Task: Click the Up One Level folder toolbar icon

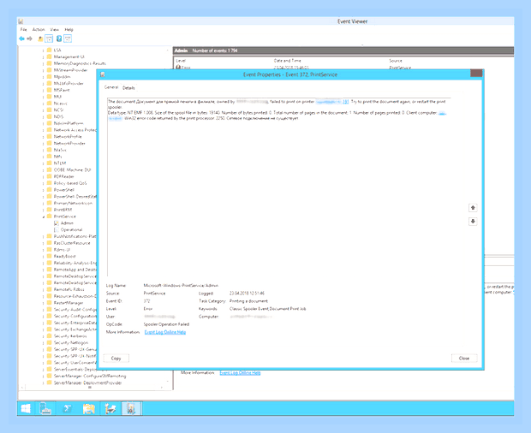Action: [x=40, y=39]
